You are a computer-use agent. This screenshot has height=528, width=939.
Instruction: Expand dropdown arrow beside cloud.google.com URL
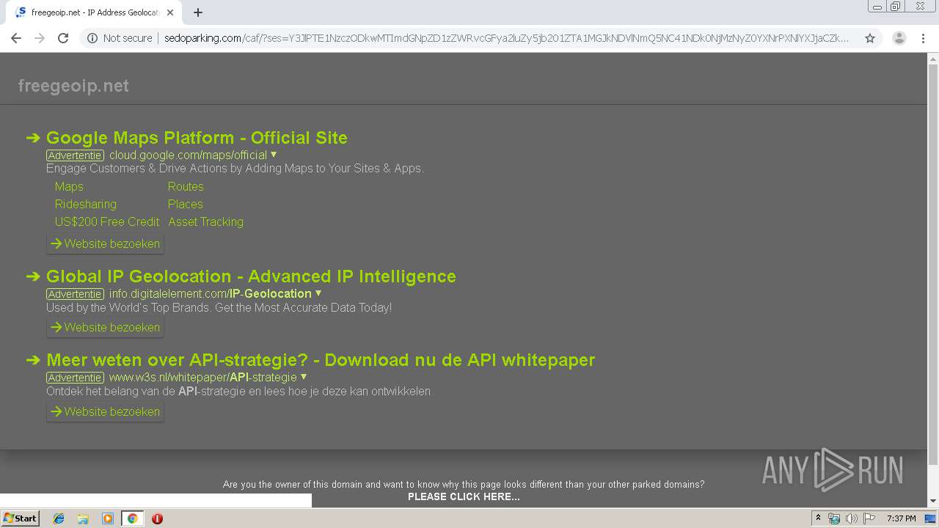coord(274,155)
